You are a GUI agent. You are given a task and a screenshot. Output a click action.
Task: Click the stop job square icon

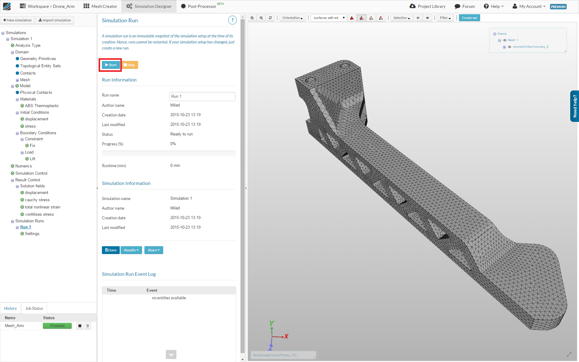point(80,326)
